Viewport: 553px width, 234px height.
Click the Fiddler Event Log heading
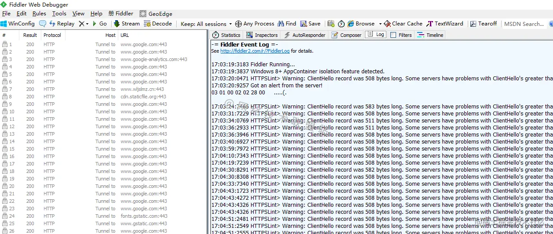pos(244,44)
